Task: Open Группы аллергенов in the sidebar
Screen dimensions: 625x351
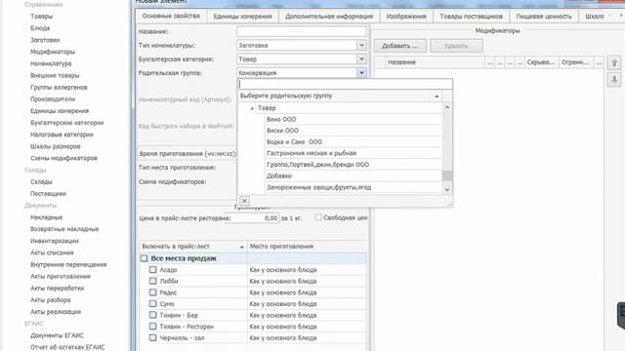Action: [59, 87]
